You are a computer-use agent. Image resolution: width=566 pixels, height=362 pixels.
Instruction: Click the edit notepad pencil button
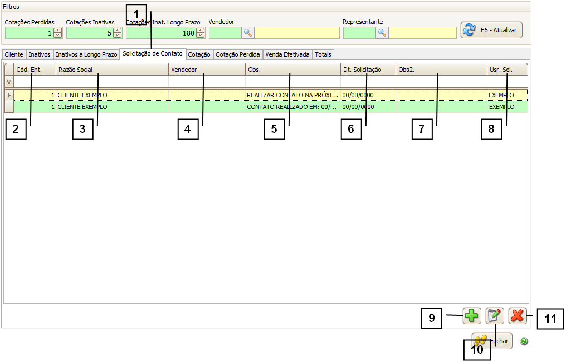point(494,316)
